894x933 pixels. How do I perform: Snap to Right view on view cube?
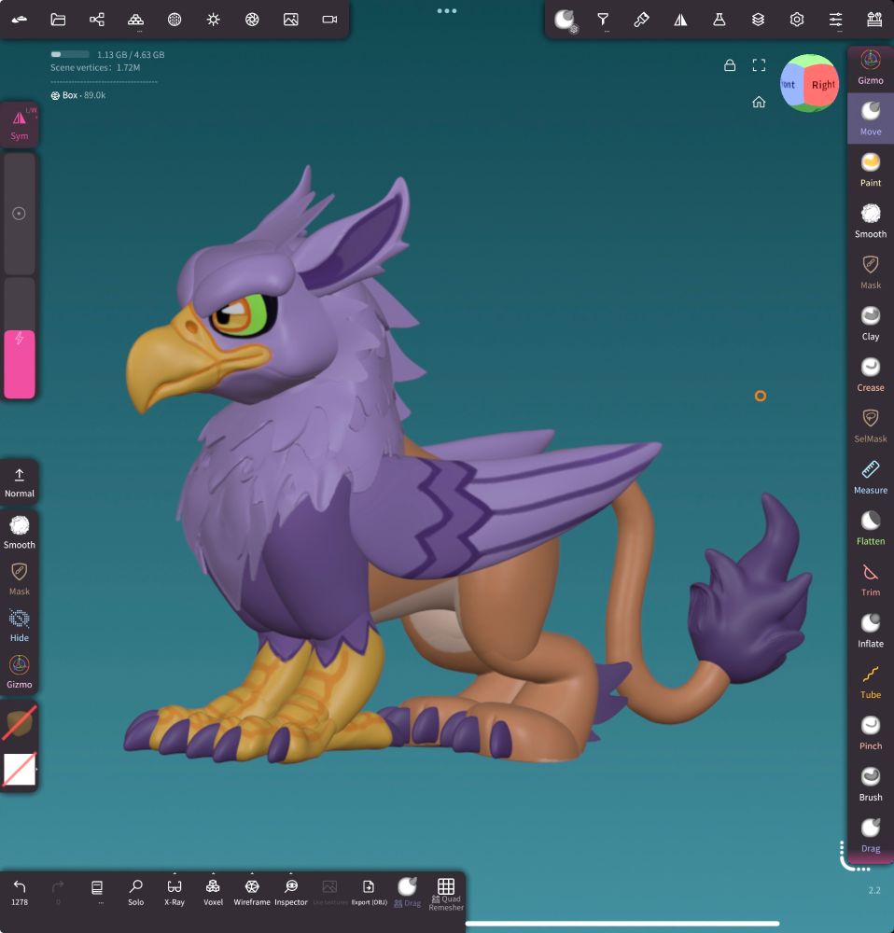pos(822,85)
